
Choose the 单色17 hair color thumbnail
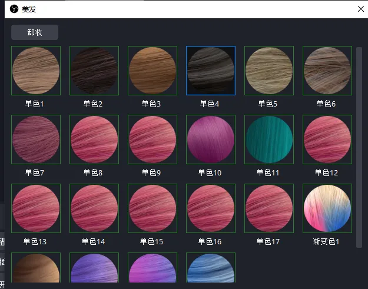(x=269, y=208)
